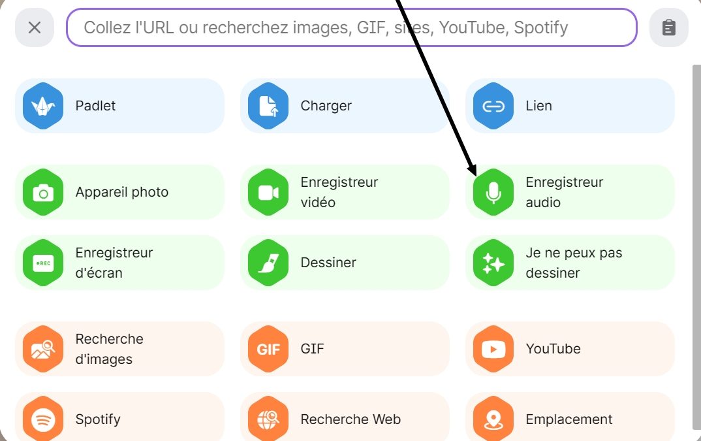Open Recherche d'images image search
701x441 pixels.
click(119, 349)
